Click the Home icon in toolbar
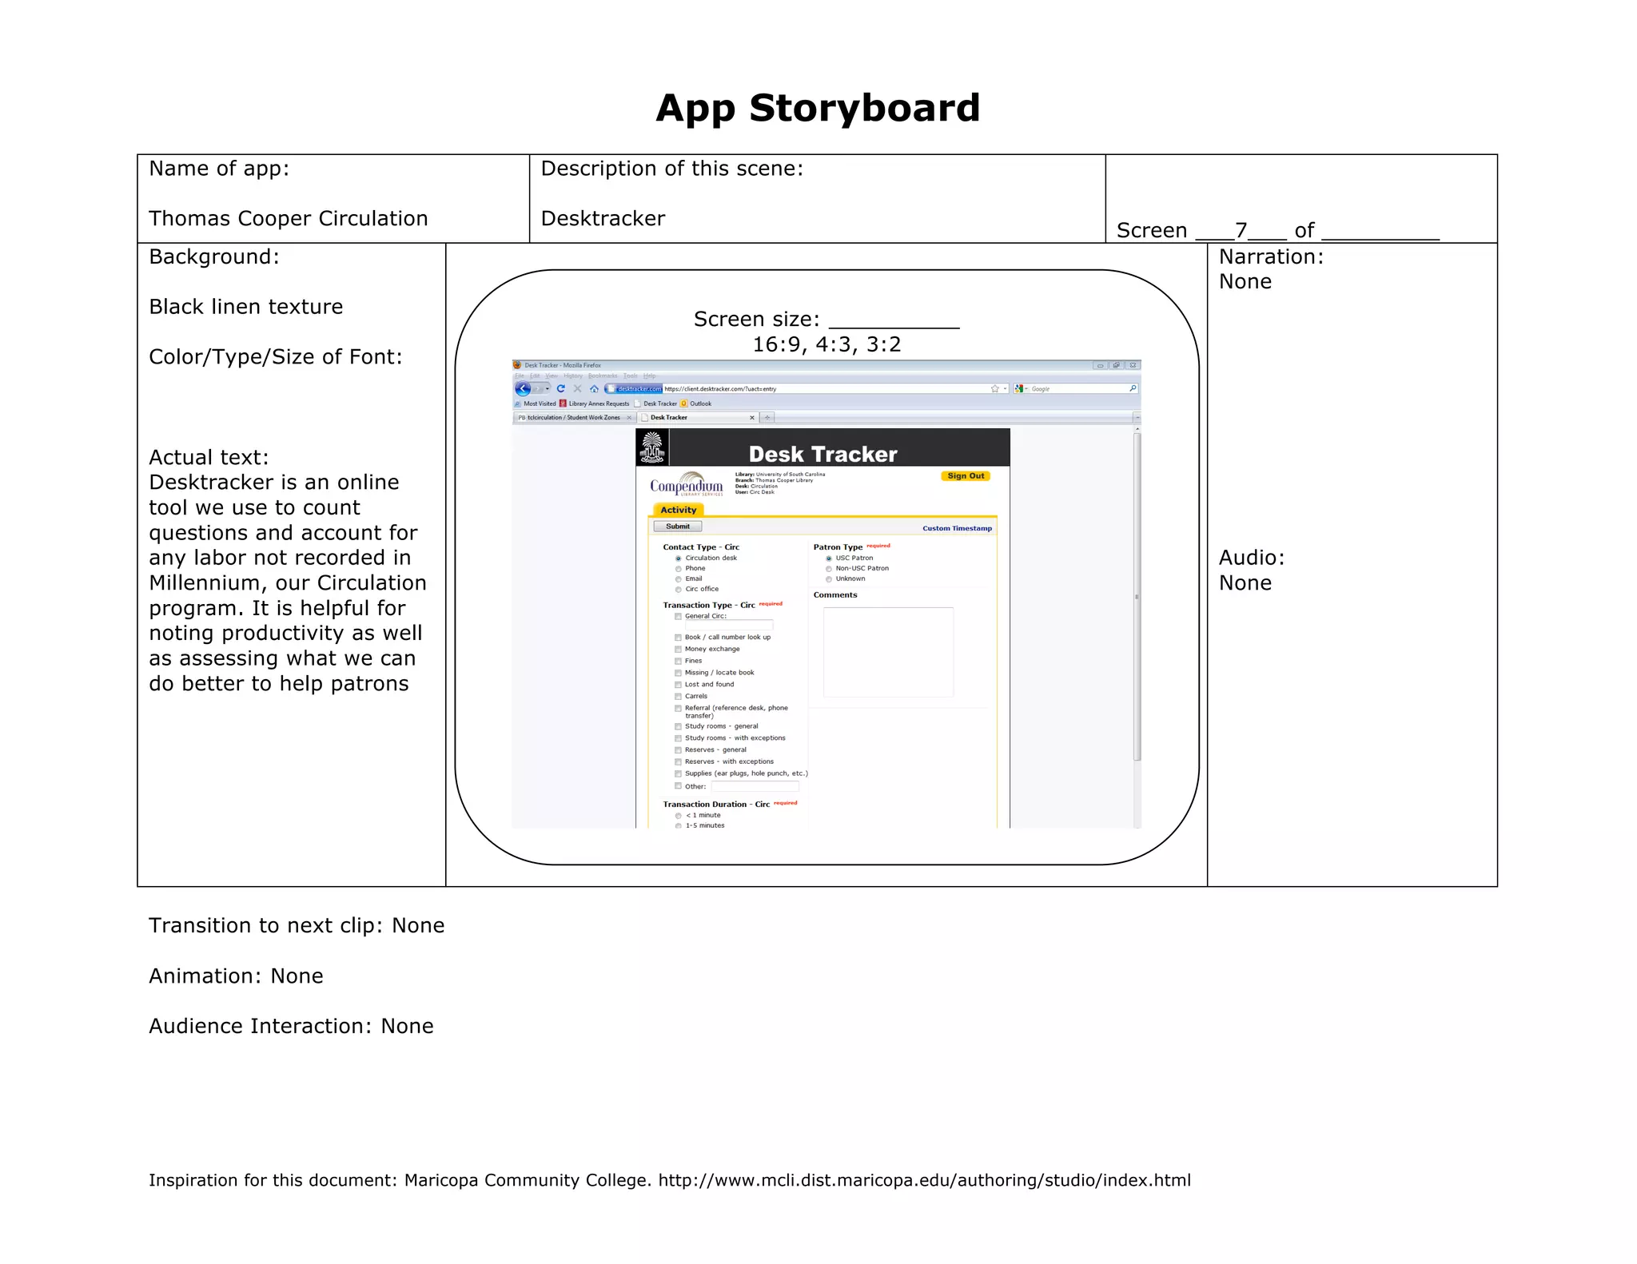The width and height of the screenshot is (1637, 1264). tap(594, 389)
